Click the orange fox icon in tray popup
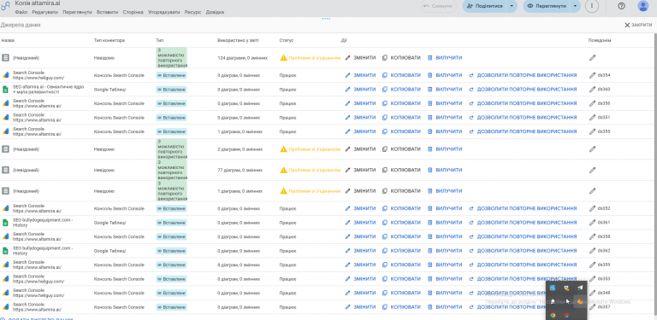Viewport: 657px width, 320px height. (x=580, y=301)
